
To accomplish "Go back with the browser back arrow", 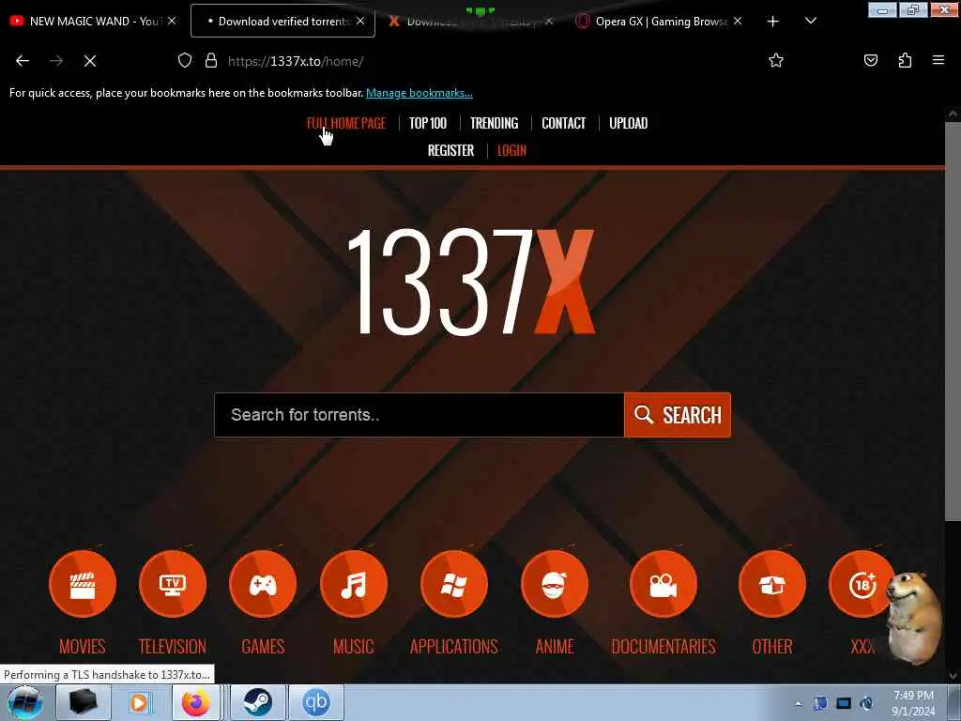I will 23,61.
